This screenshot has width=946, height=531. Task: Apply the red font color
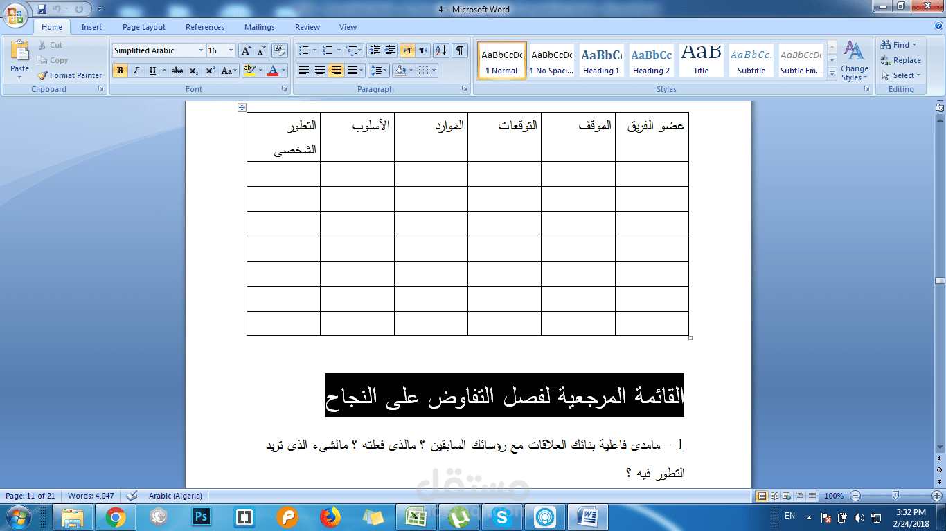[273, 71]
